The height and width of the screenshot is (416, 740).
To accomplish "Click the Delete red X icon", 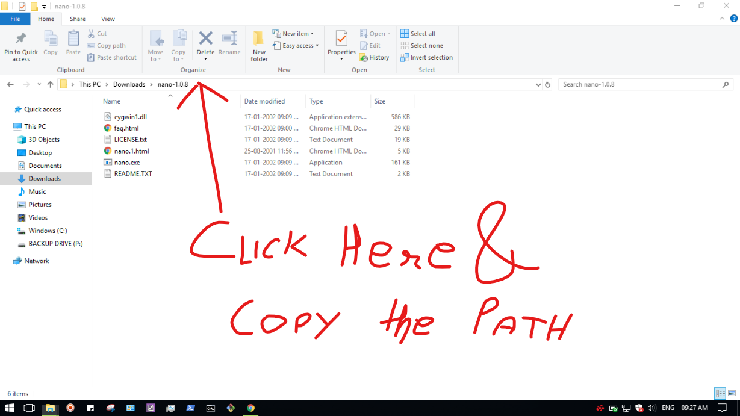I will click(x=205, y=38).
